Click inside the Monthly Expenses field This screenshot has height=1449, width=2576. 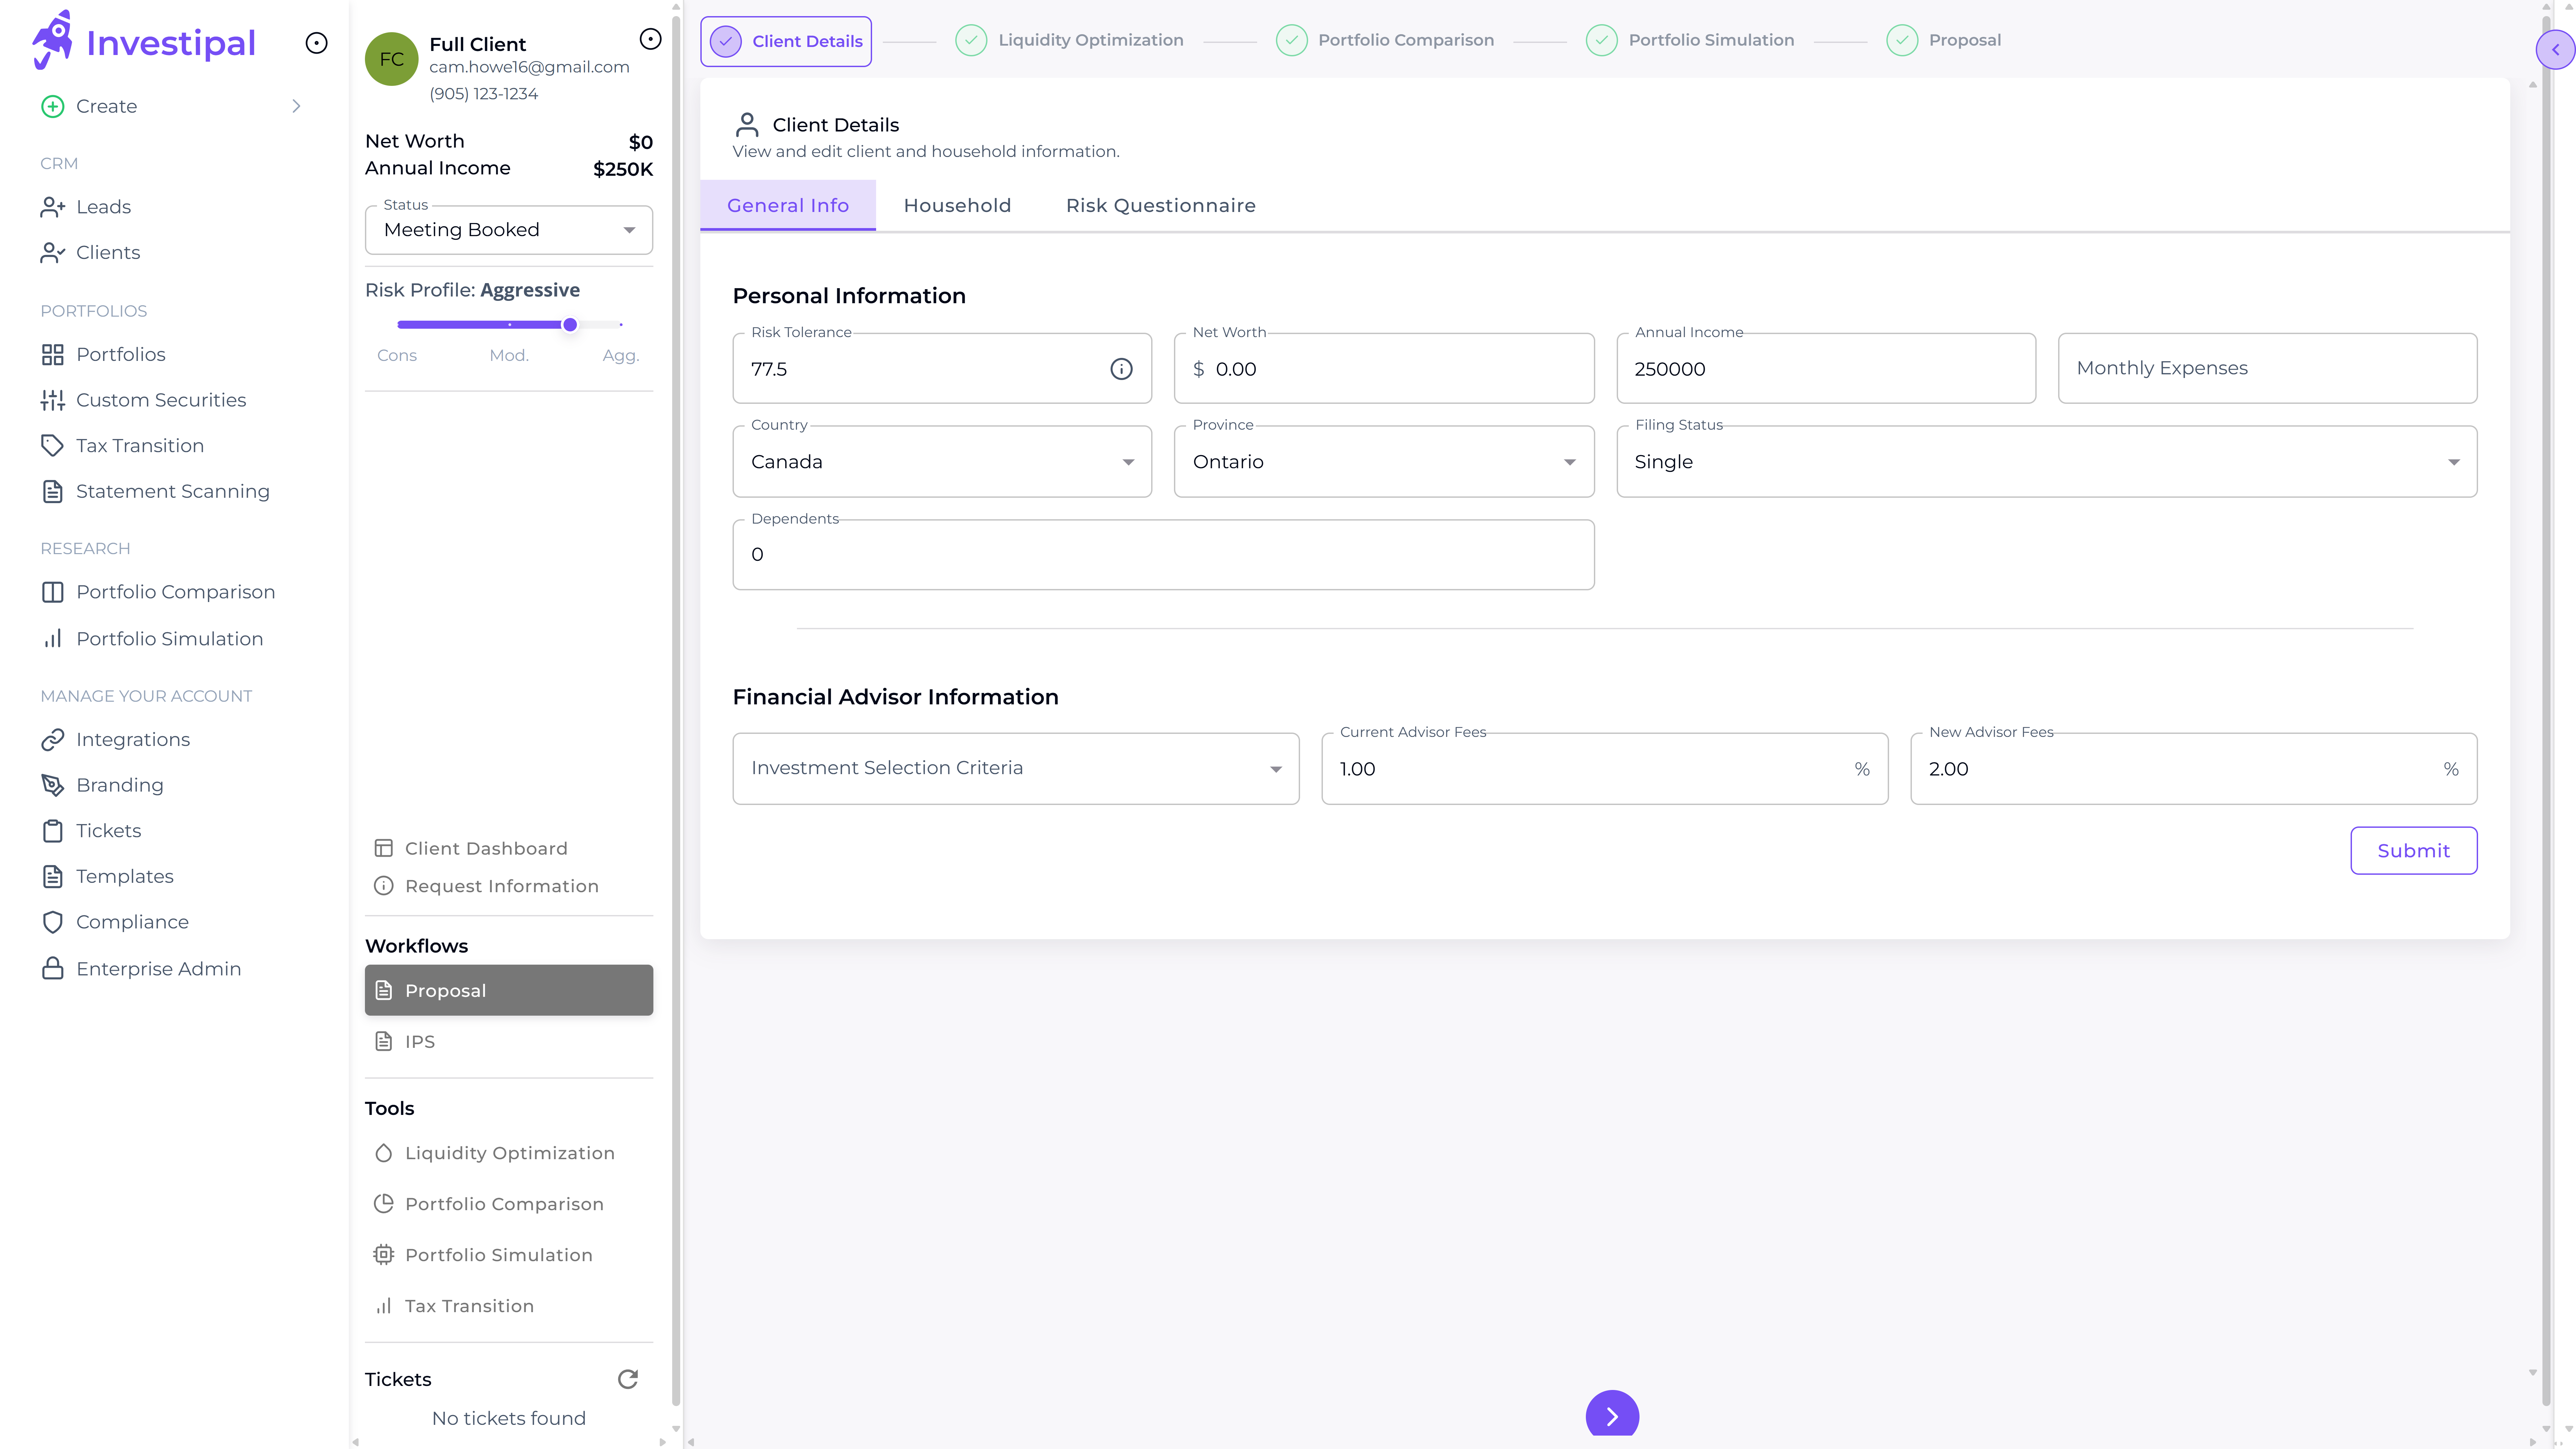click(2267, 368)
